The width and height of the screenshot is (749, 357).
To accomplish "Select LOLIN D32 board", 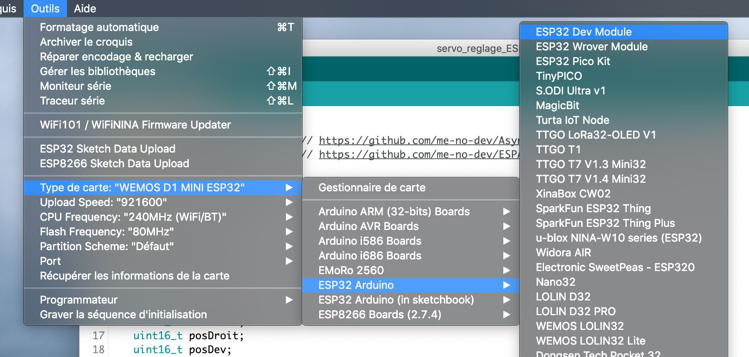I will point(624,297).
